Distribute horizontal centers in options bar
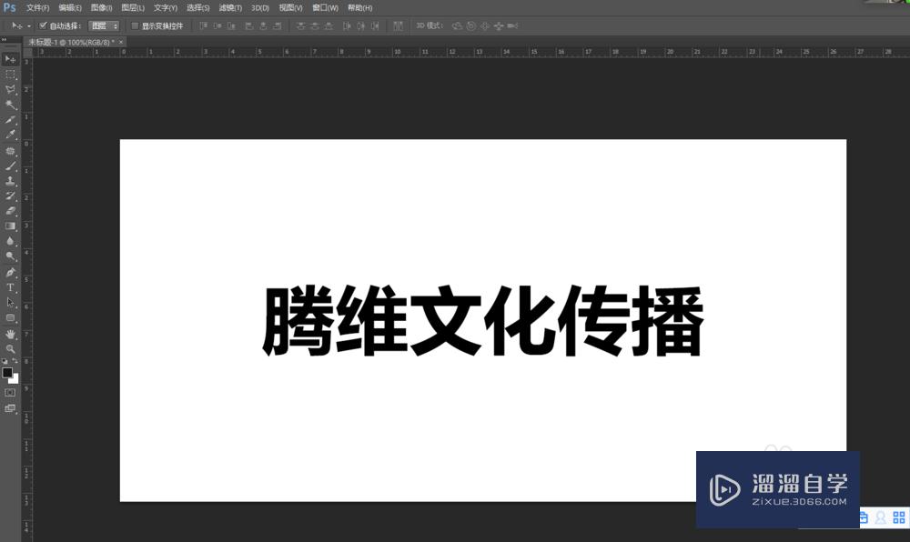This screenshot has width=910, height=542. click(360, 26)
